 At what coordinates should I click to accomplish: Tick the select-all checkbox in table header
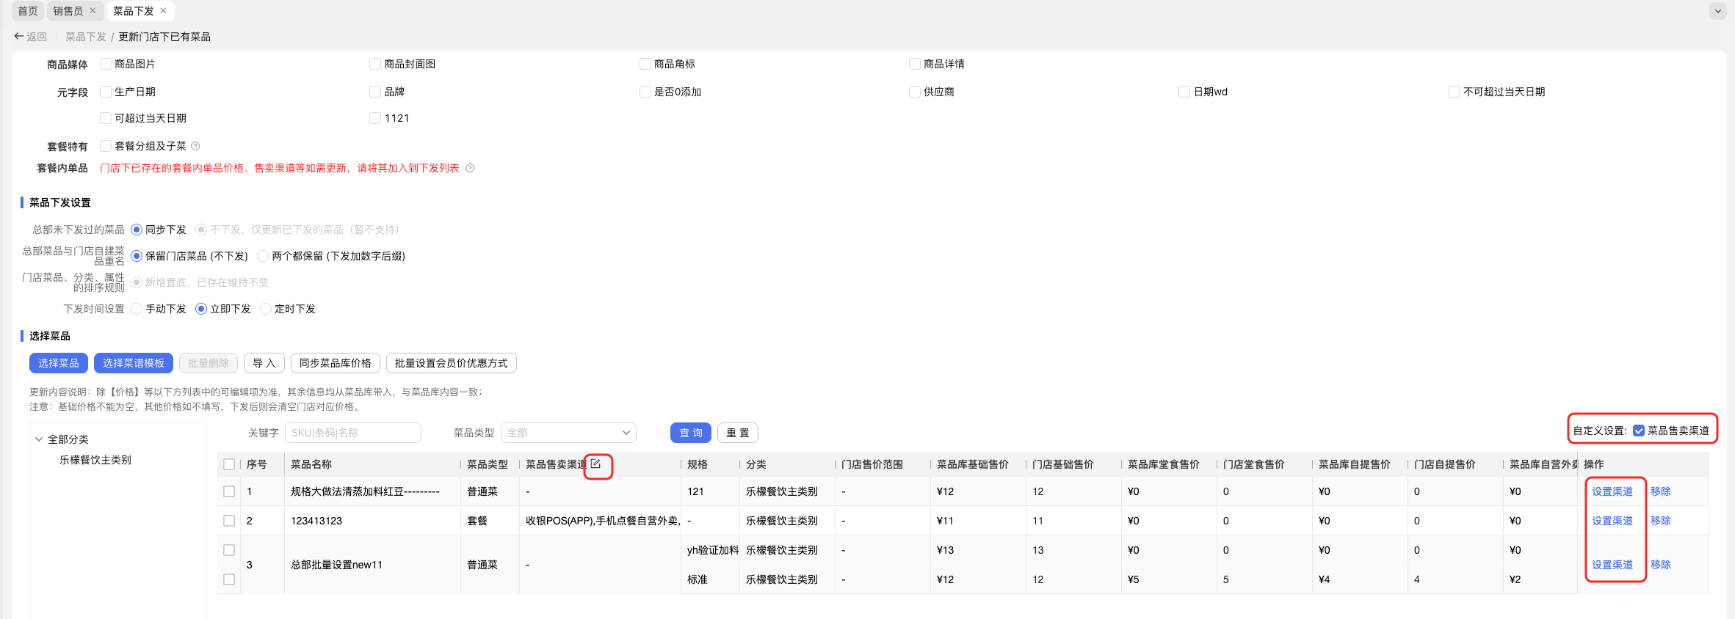229,464
